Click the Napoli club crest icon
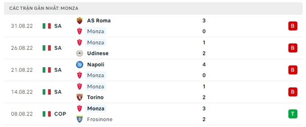Image resolution: width=306 pixels, height=127 pixels. point(80,65)
